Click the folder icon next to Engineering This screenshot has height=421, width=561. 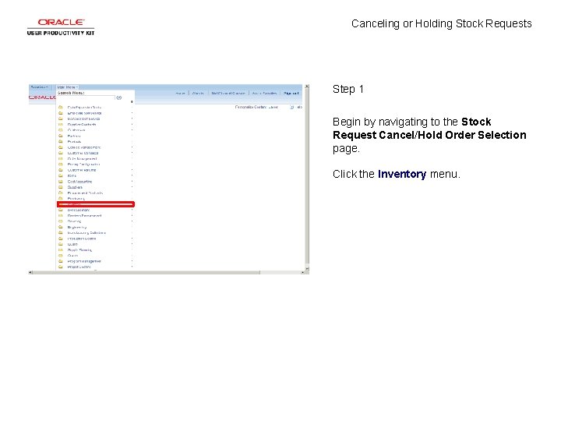pyautogui.click(x=61, y=227)
